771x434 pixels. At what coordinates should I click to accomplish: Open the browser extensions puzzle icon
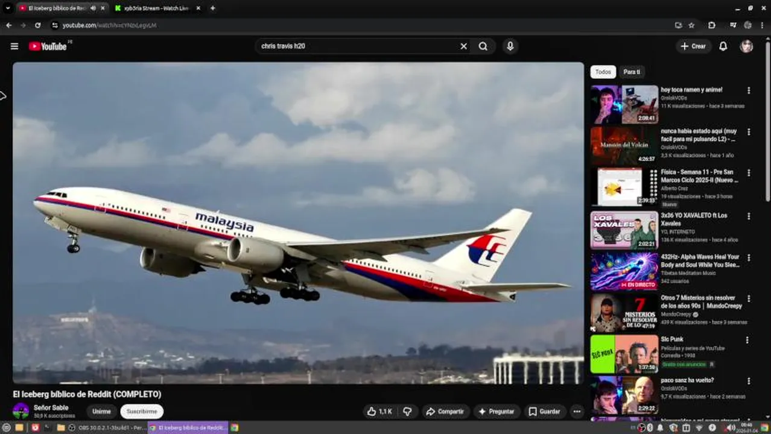tap(712, 25)
